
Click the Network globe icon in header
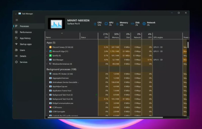(x=144, y=24)
